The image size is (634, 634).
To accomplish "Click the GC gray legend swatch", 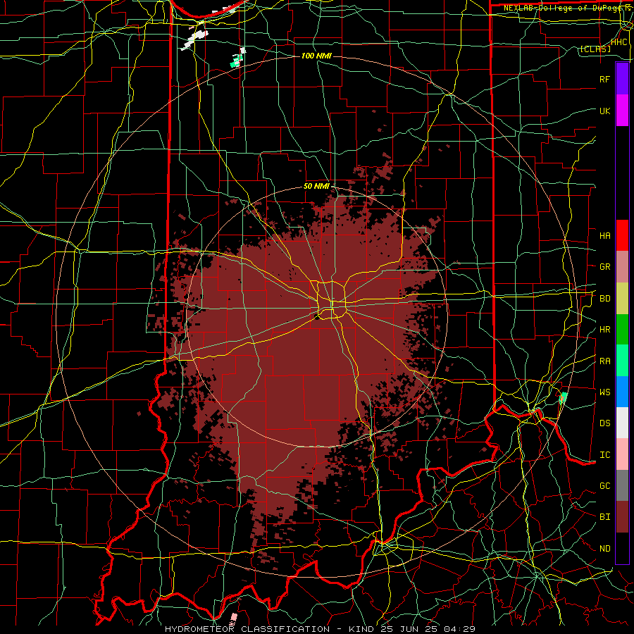I will (x=622, y=485).
